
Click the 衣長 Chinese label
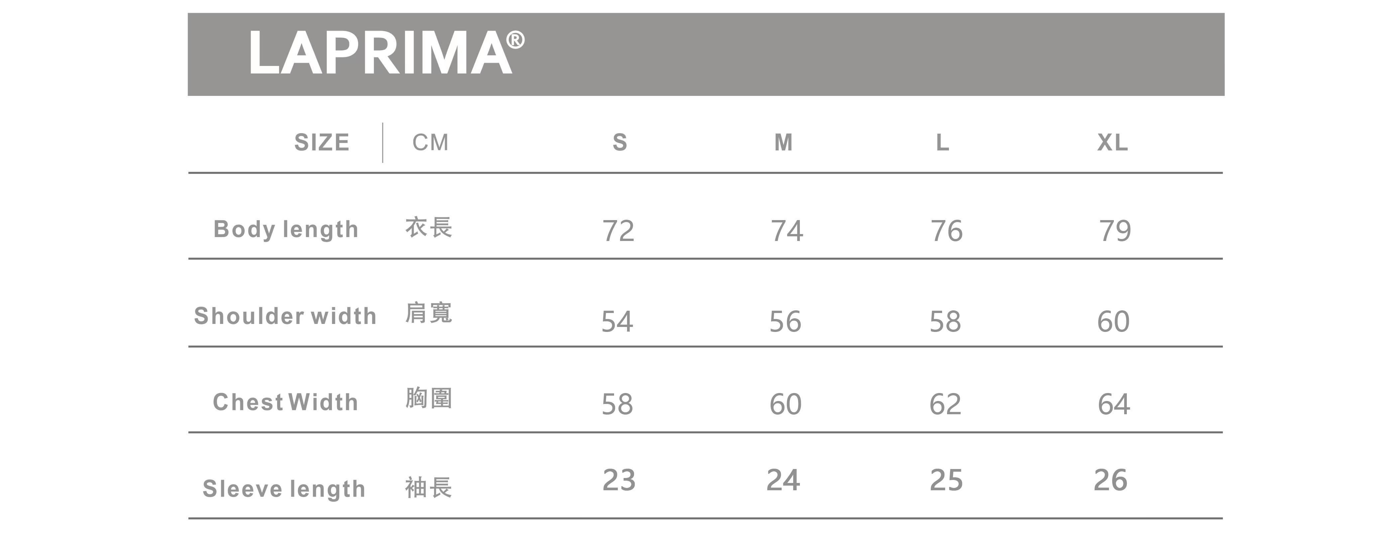429,228
